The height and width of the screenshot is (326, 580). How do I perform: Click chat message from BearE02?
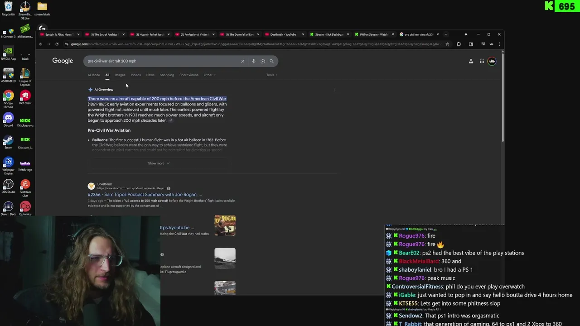coord(455,253)
